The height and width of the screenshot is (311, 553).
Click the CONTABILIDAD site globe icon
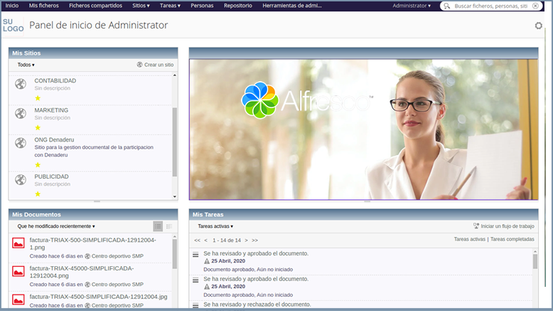pyautogui.click(x=21, y=84)
